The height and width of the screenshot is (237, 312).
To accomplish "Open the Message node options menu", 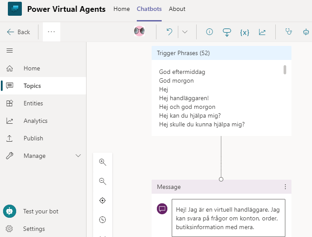I will (x=285, y=187).
